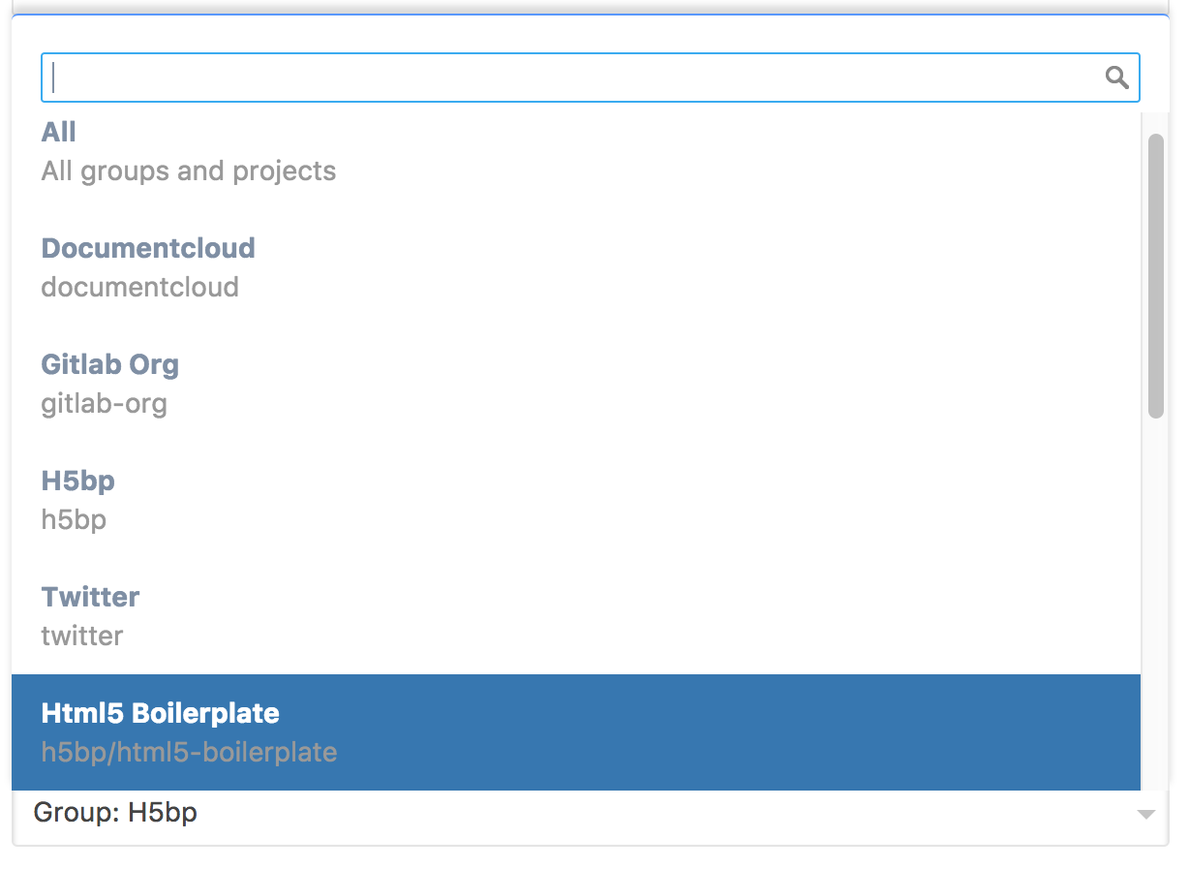Click the 'gitlab-org' path text

[105, 404]
